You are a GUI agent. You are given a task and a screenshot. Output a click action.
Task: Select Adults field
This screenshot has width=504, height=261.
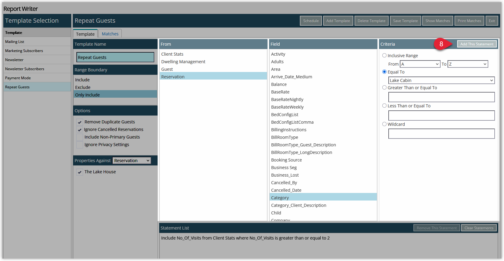point(323,62)
